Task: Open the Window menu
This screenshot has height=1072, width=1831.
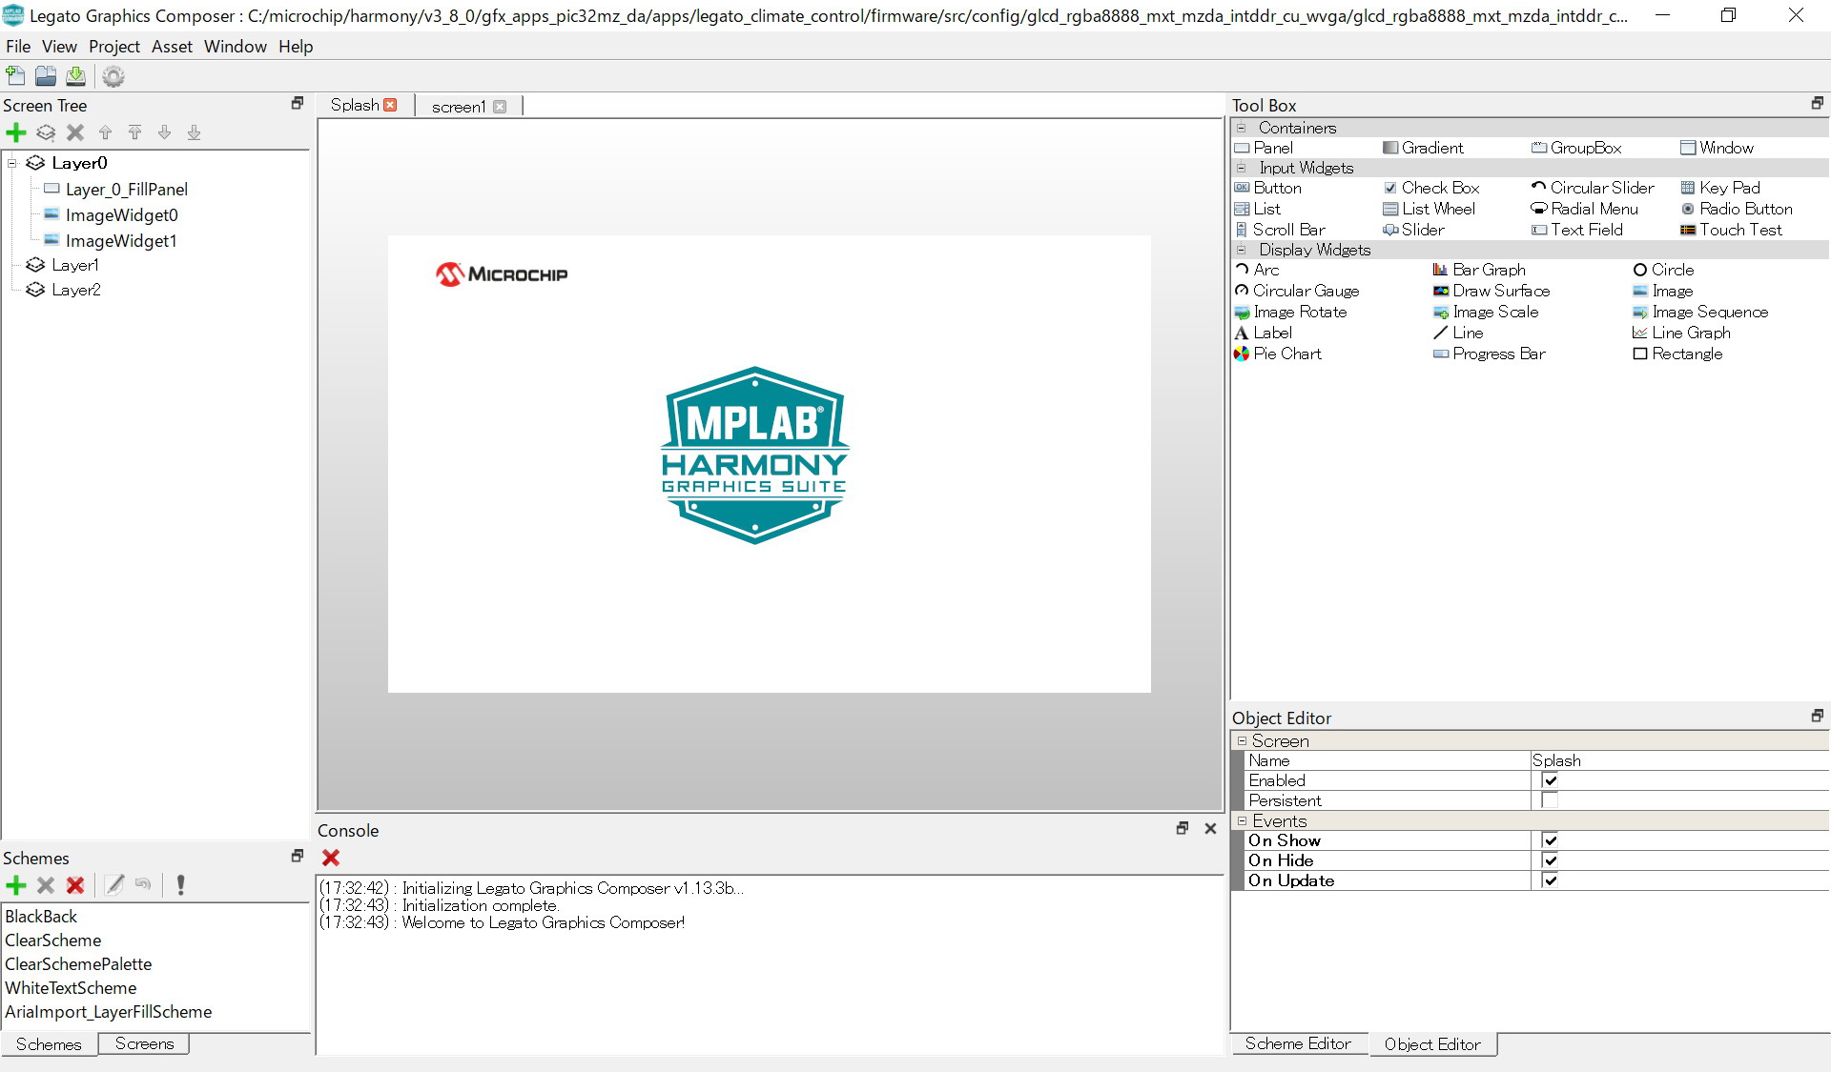Action: pyautogui.click(x=235, y=47)
